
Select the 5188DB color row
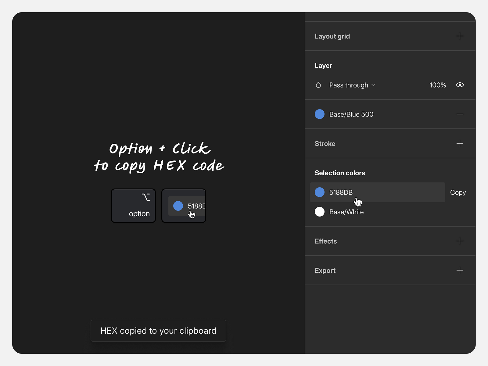pyautogui.click(x=377, y=192)
